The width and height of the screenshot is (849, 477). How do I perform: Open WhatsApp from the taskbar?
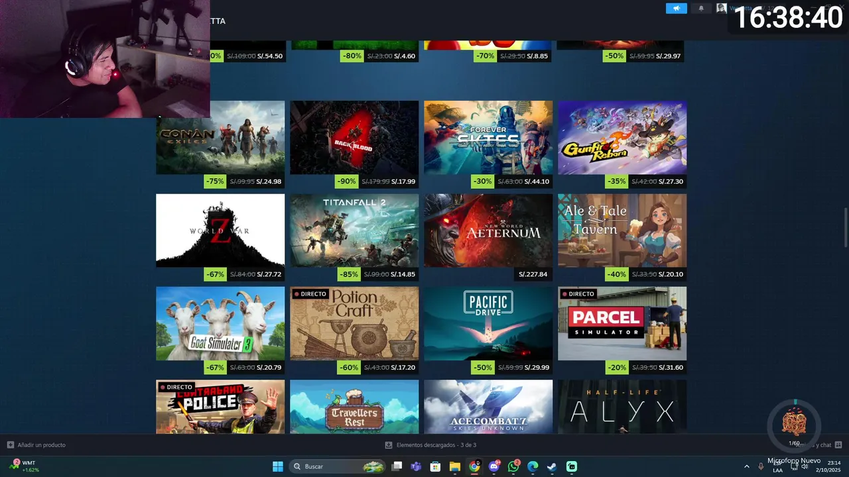coord(513,466)
